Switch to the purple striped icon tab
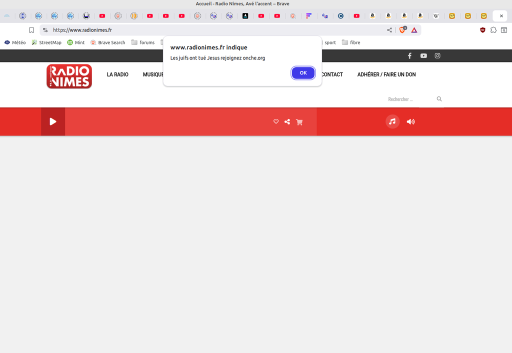This screenshot has width=512, height=353. pos(308,15)
